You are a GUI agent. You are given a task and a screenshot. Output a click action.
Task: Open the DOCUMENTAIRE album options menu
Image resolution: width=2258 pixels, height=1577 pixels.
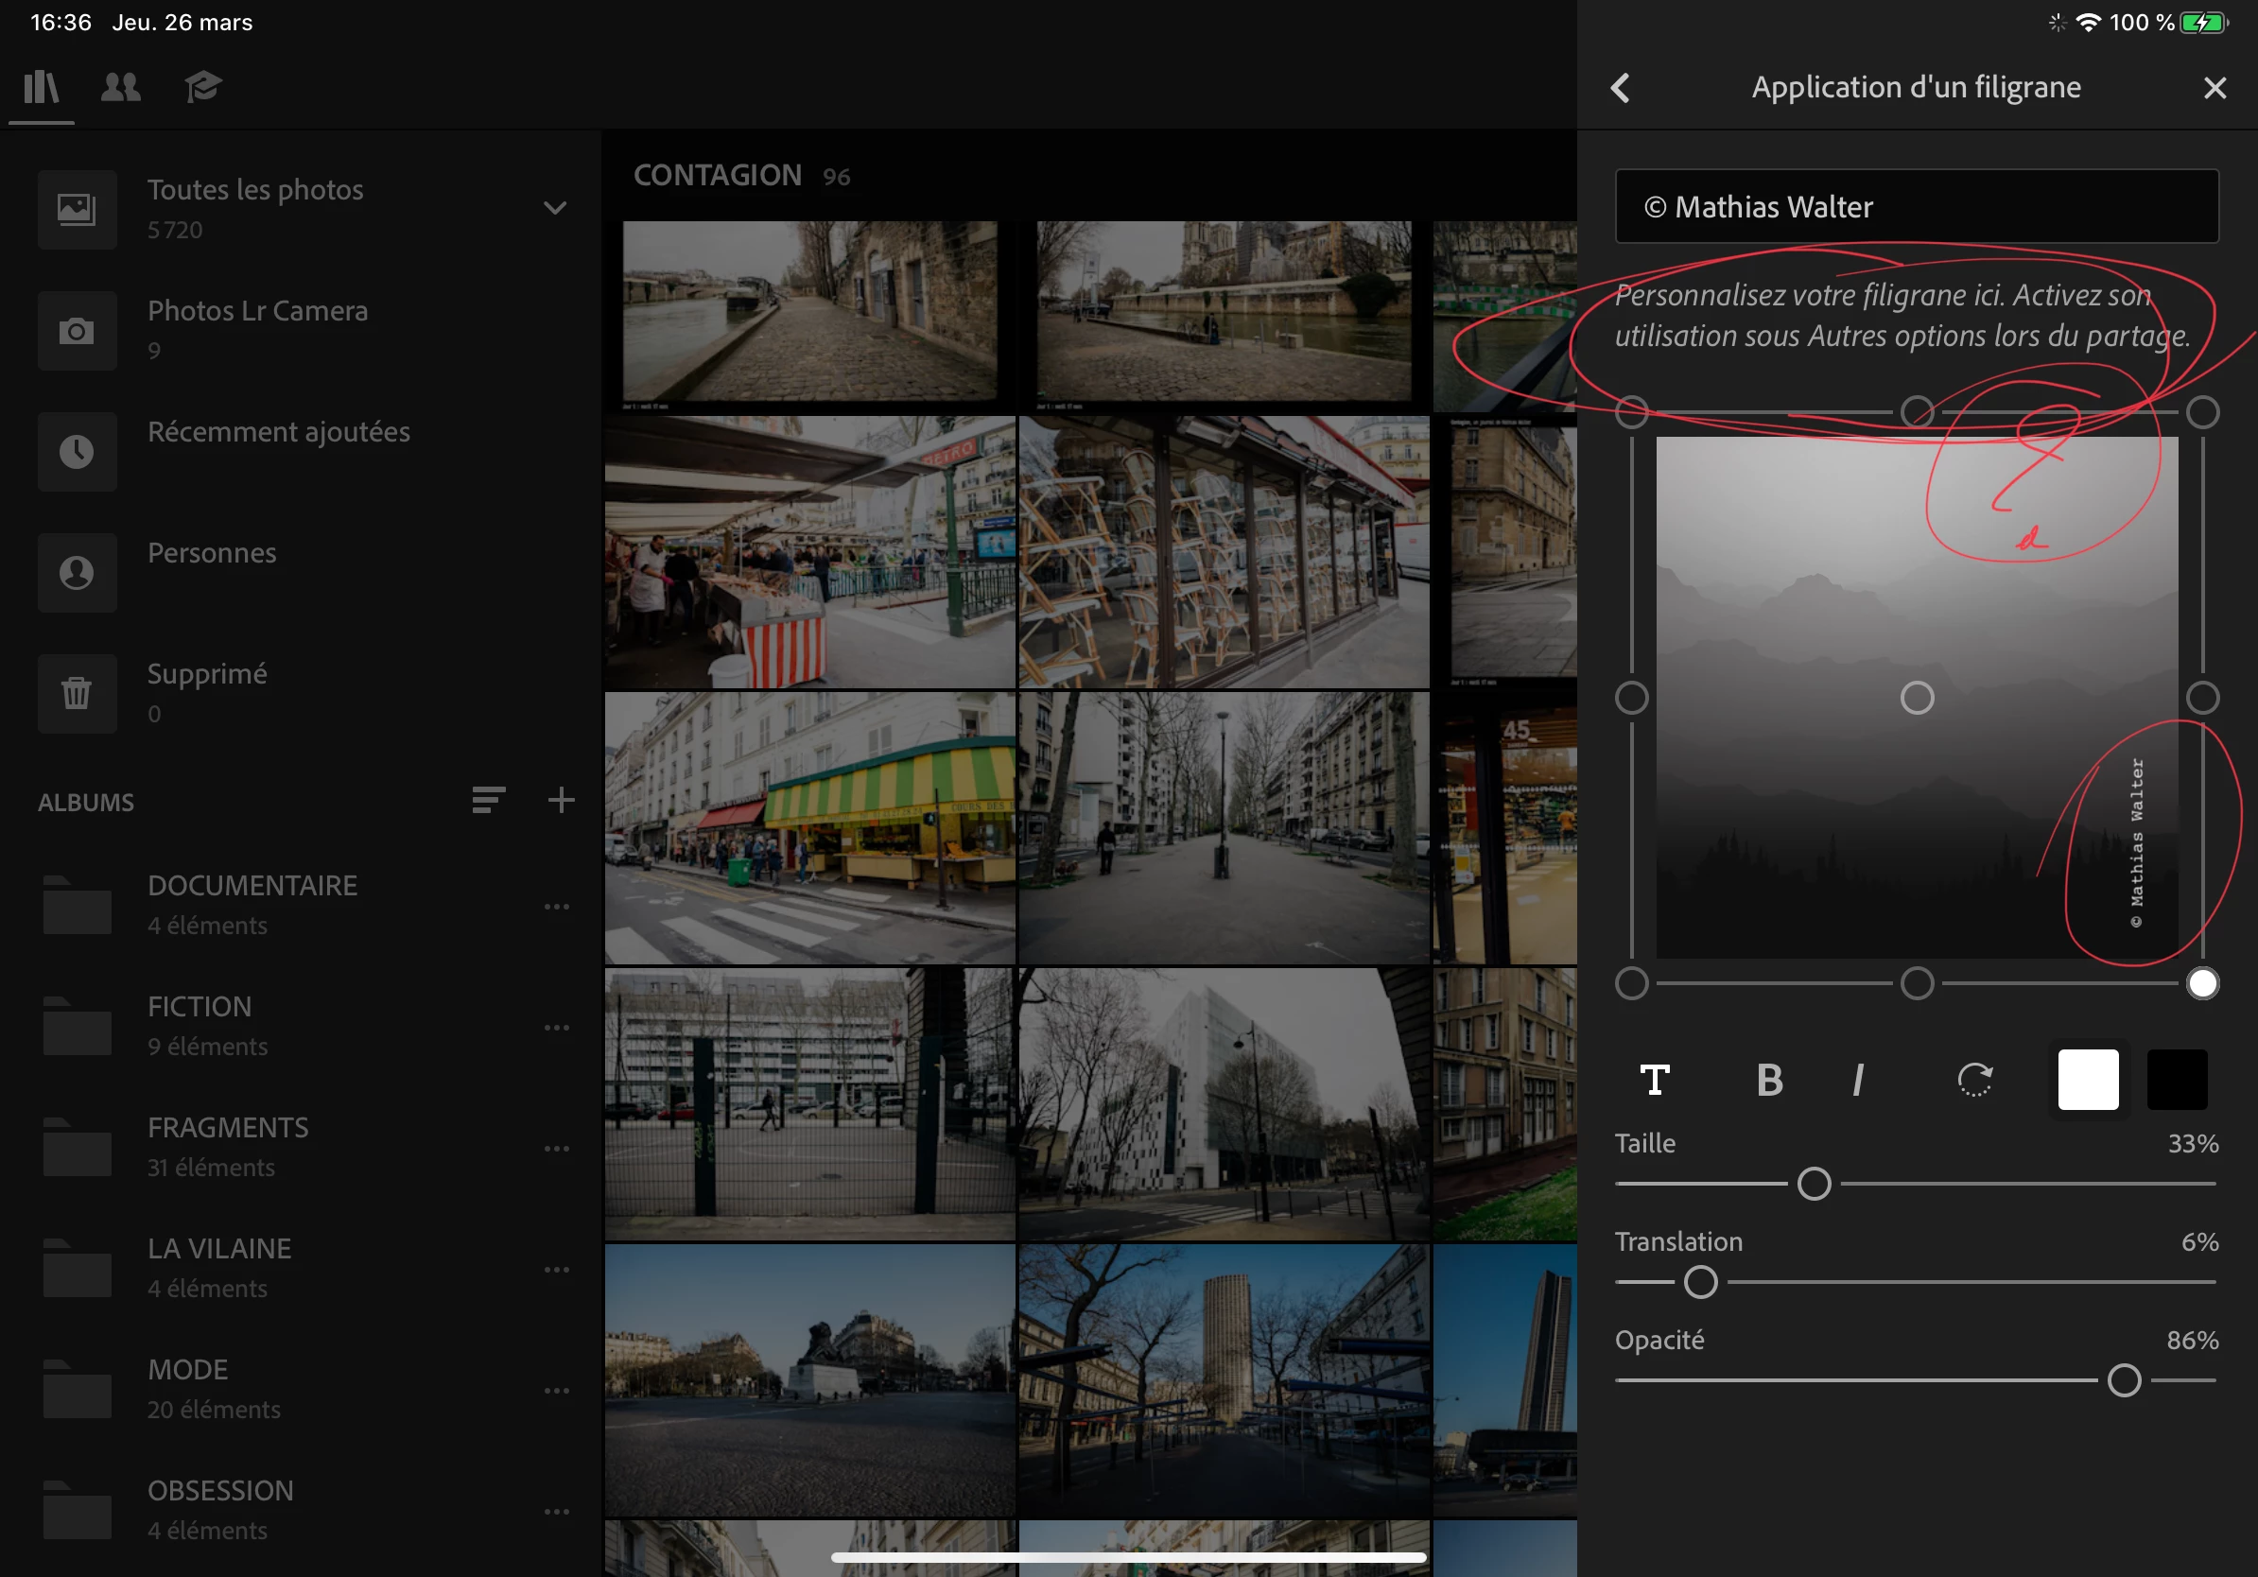point(557,907)
